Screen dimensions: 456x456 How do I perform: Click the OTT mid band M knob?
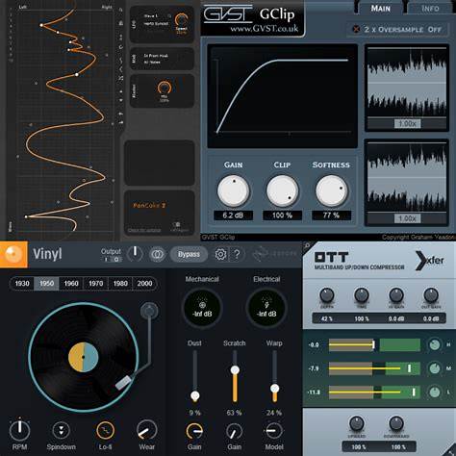point(434,368)
